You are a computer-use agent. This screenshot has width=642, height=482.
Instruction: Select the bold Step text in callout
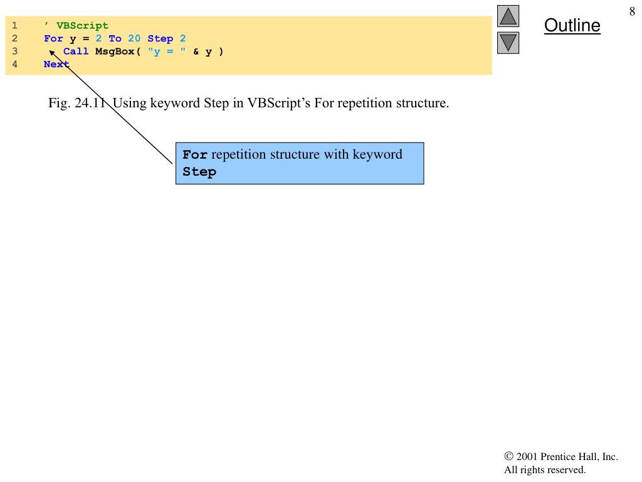point(199,171)
